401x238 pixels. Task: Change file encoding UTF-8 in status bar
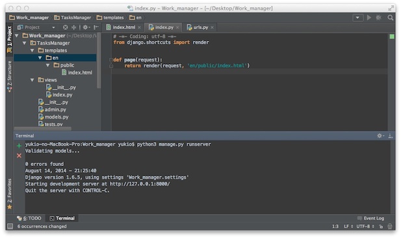pyautogui.click(x=365, y=226)
